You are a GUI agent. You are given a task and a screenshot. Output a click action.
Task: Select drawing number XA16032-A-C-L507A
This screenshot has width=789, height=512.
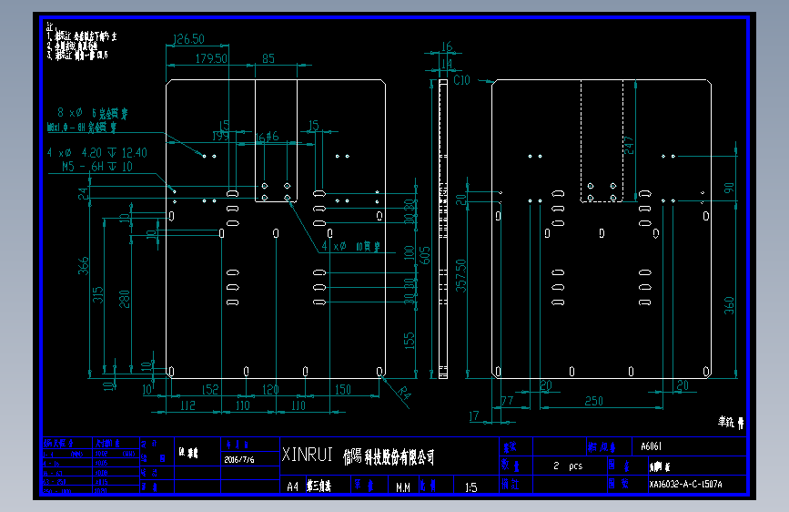click(685, 485)
